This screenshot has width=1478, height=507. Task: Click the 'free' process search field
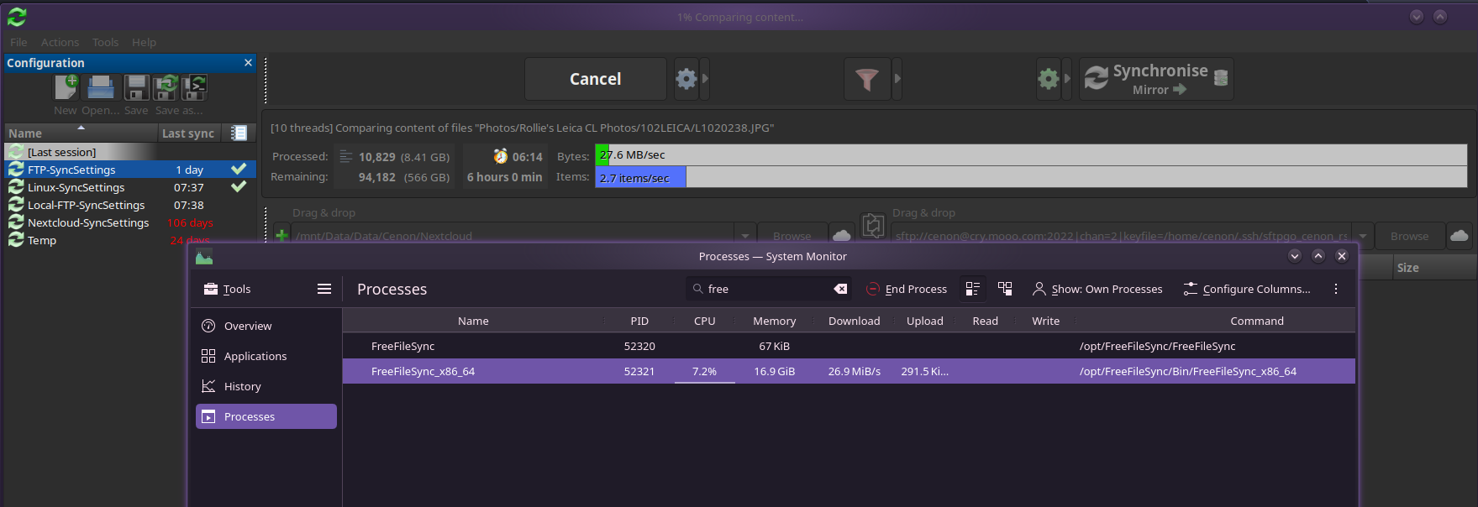[x=769, y=289]
